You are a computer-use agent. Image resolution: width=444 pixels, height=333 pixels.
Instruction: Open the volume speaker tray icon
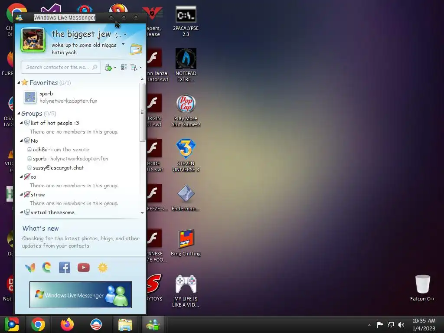(401, 324)
